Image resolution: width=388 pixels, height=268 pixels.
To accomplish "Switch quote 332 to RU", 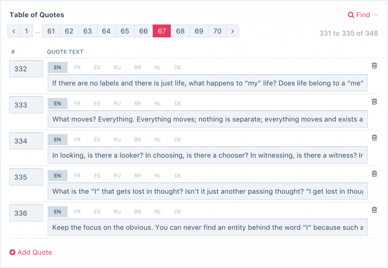I will (117, 67).
